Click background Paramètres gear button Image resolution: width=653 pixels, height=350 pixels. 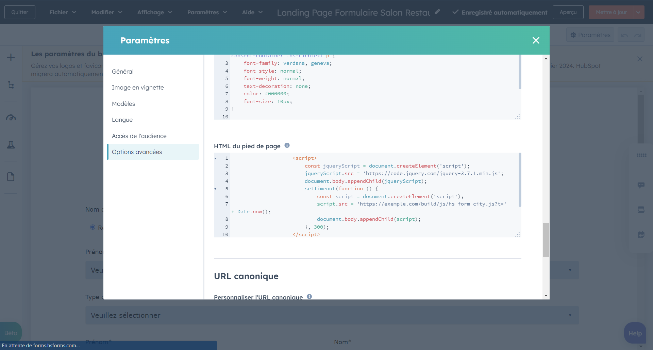[x=590, y=35]
